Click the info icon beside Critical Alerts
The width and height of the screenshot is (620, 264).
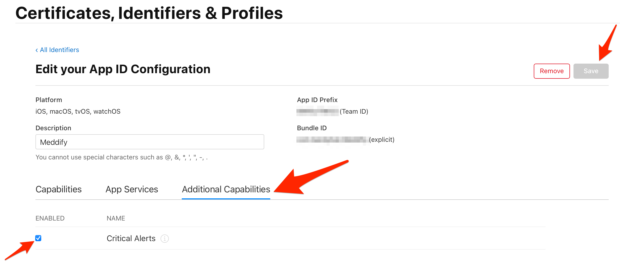pos(165,238)
